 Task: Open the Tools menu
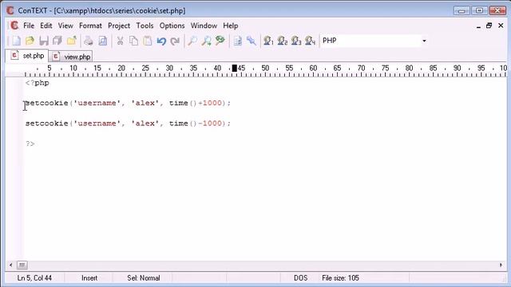click(x=145, y=26)
